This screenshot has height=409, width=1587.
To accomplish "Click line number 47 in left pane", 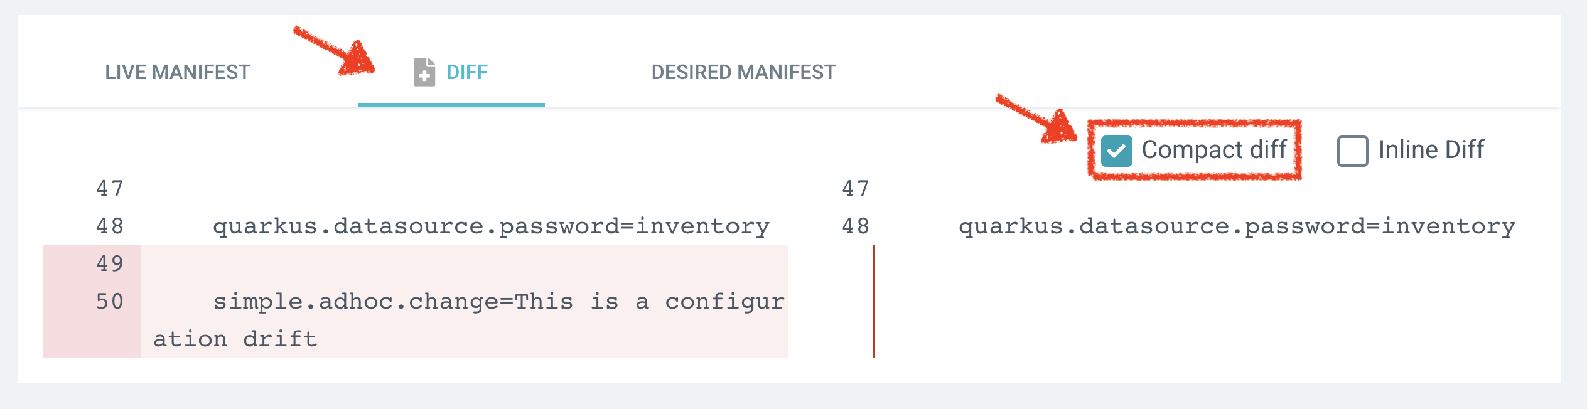I will pyautogui.click(x=110, y=188).
